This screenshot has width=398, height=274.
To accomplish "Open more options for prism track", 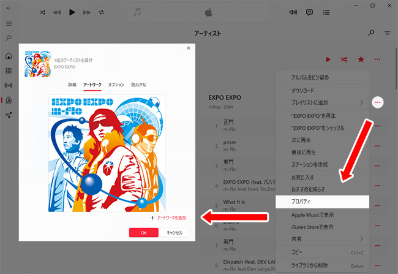I will 378,146.
